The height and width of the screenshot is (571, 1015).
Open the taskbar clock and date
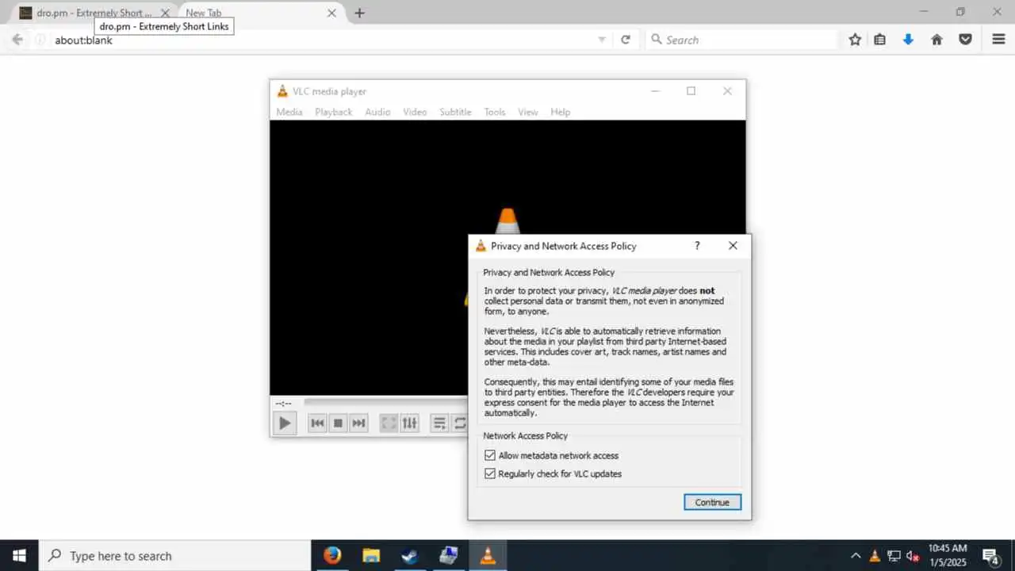948,556
